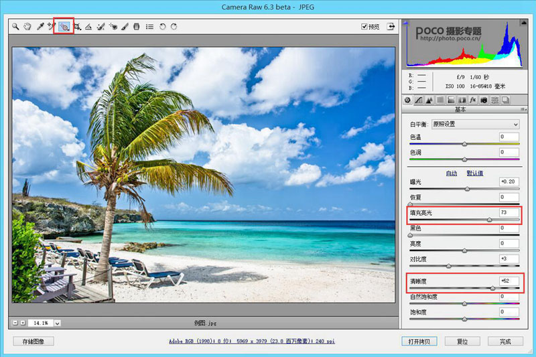Click the 填充亮光 value field showing 73
The image size is (536, 357).
tap(509, 212)
